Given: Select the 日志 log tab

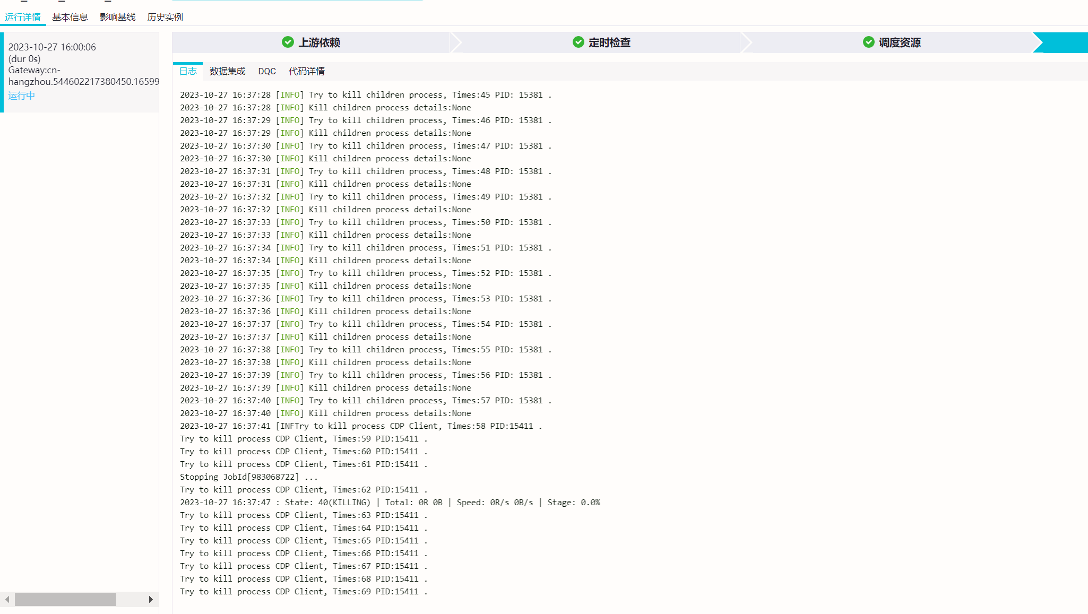Looking at the screenshot, I should (x=188, y=71).
